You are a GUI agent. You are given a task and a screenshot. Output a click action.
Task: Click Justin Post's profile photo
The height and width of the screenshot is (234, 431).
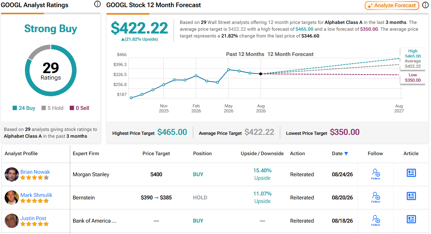click(12, 221)
